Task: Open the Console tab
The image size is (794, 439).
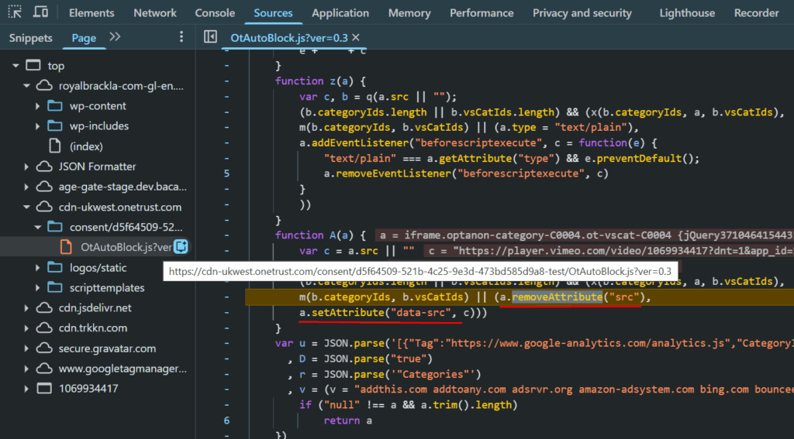Action: click(215, 13)
